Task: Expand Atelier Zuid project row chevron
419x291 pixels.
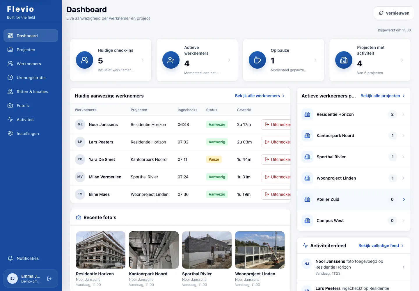Action: click(x=404, y=199)
